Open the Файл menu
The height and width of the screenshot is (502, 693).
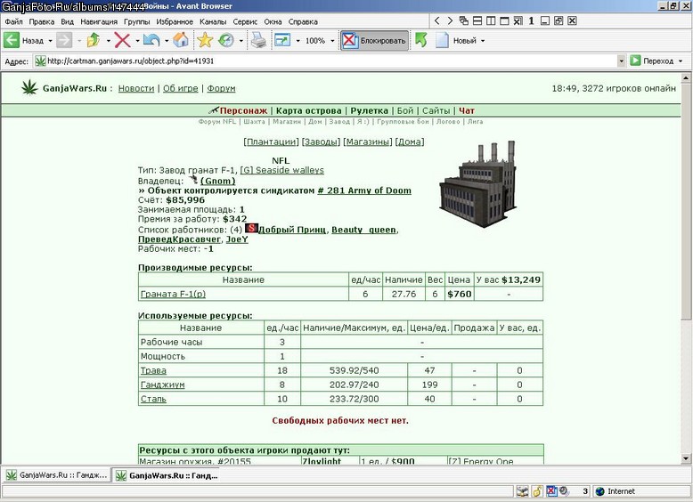(x=13, y=21)
